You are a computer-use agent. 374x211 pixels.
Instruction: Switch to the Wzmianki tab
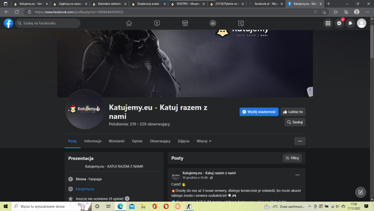coord(117,141)
